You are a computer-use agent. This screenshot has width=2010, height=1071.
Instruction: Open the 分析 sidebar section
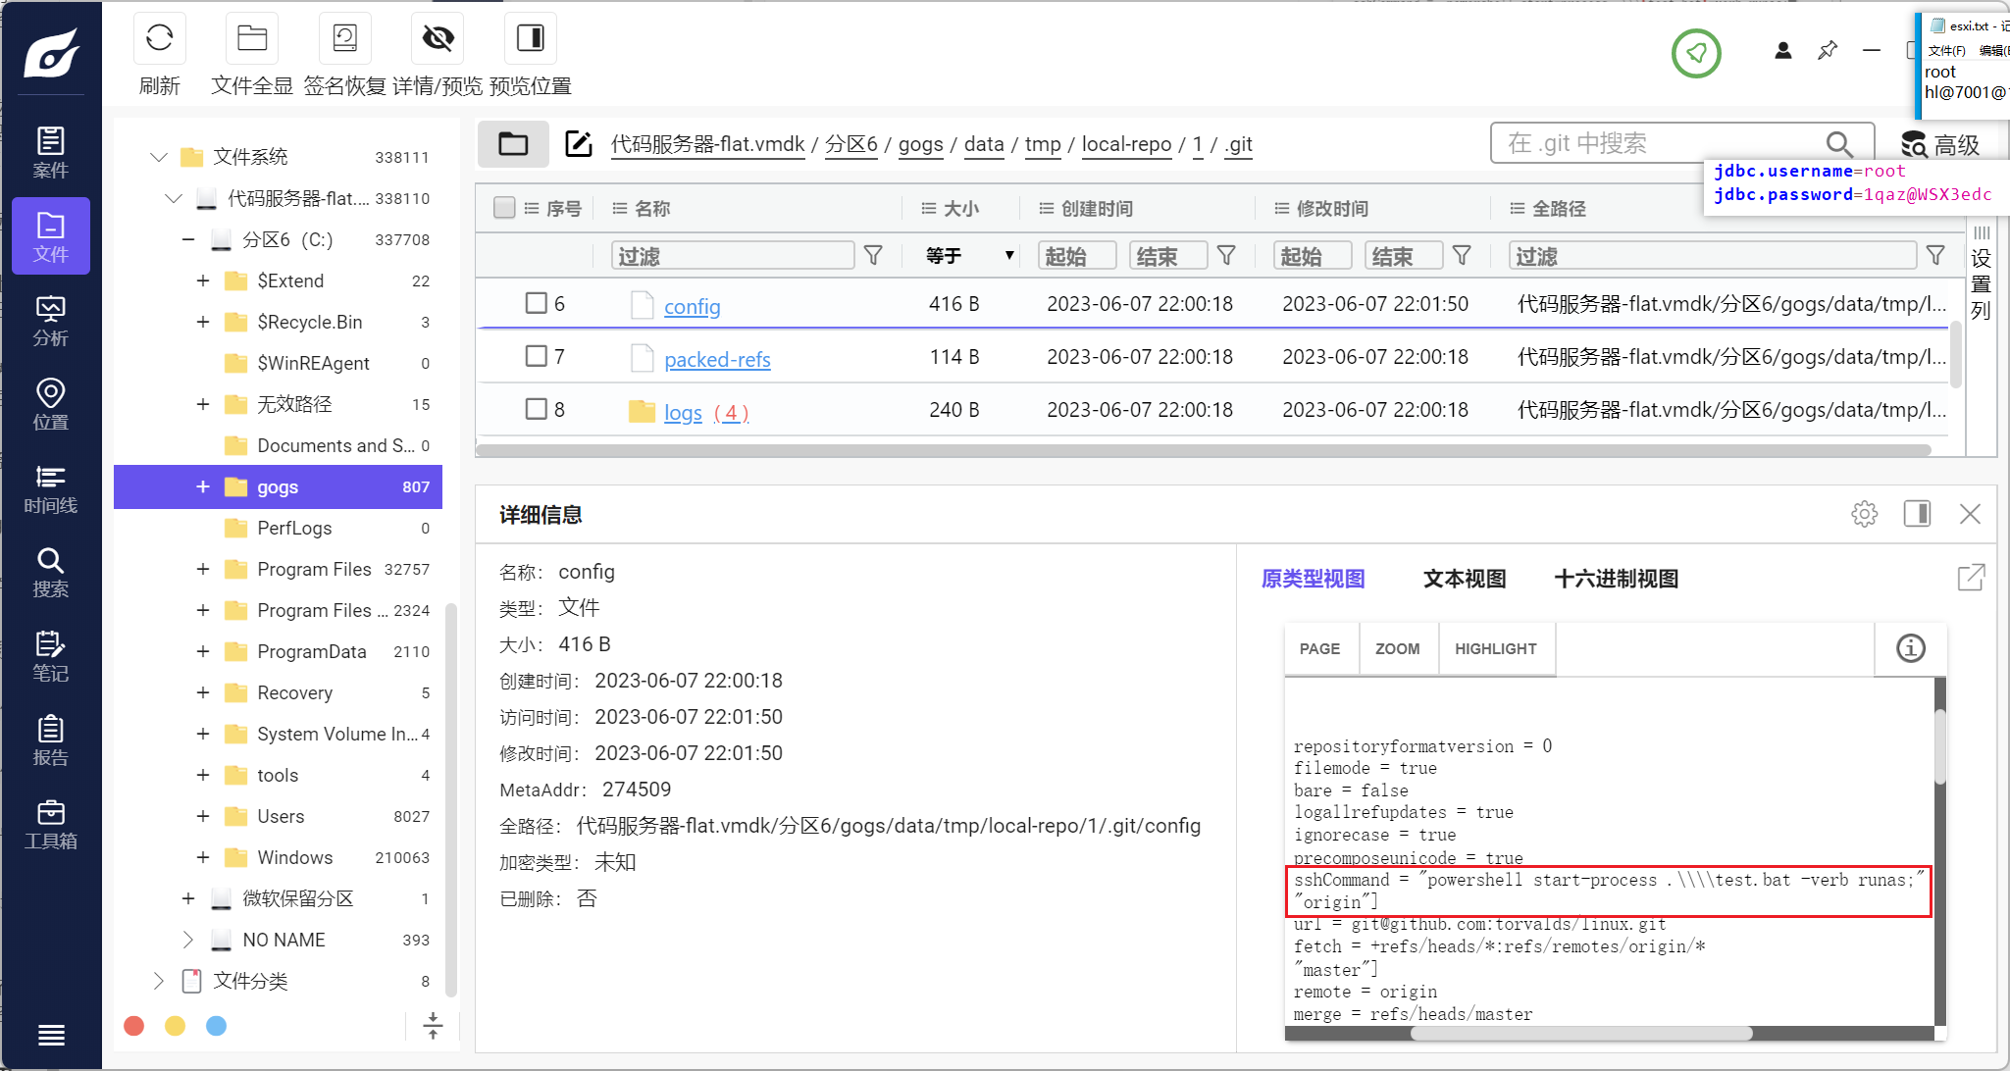tap(51, 321)
